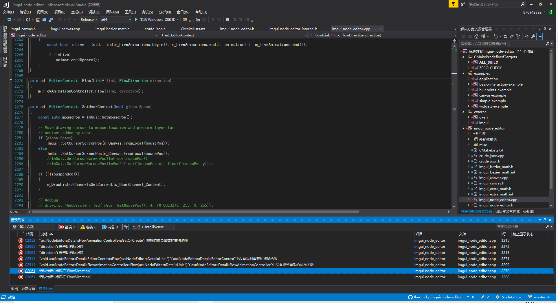
Task: Start the 本地 Windows 调试器 debugger
Action: tap(156, 20)
